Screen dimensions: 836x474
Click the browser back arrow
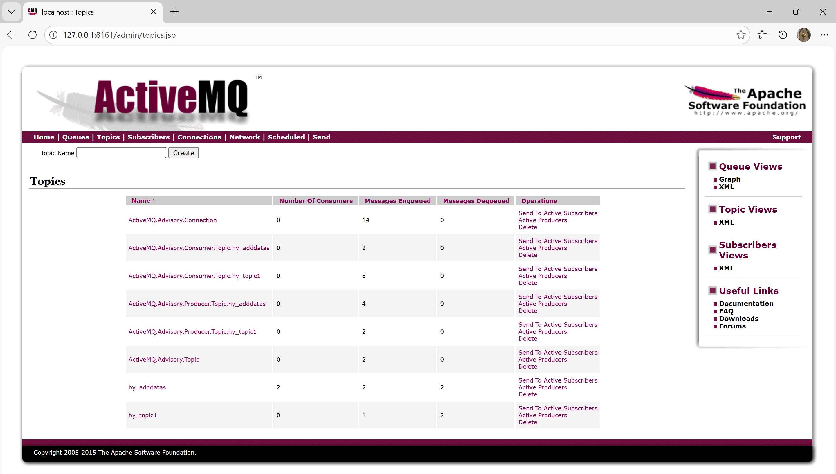(12, 35)
